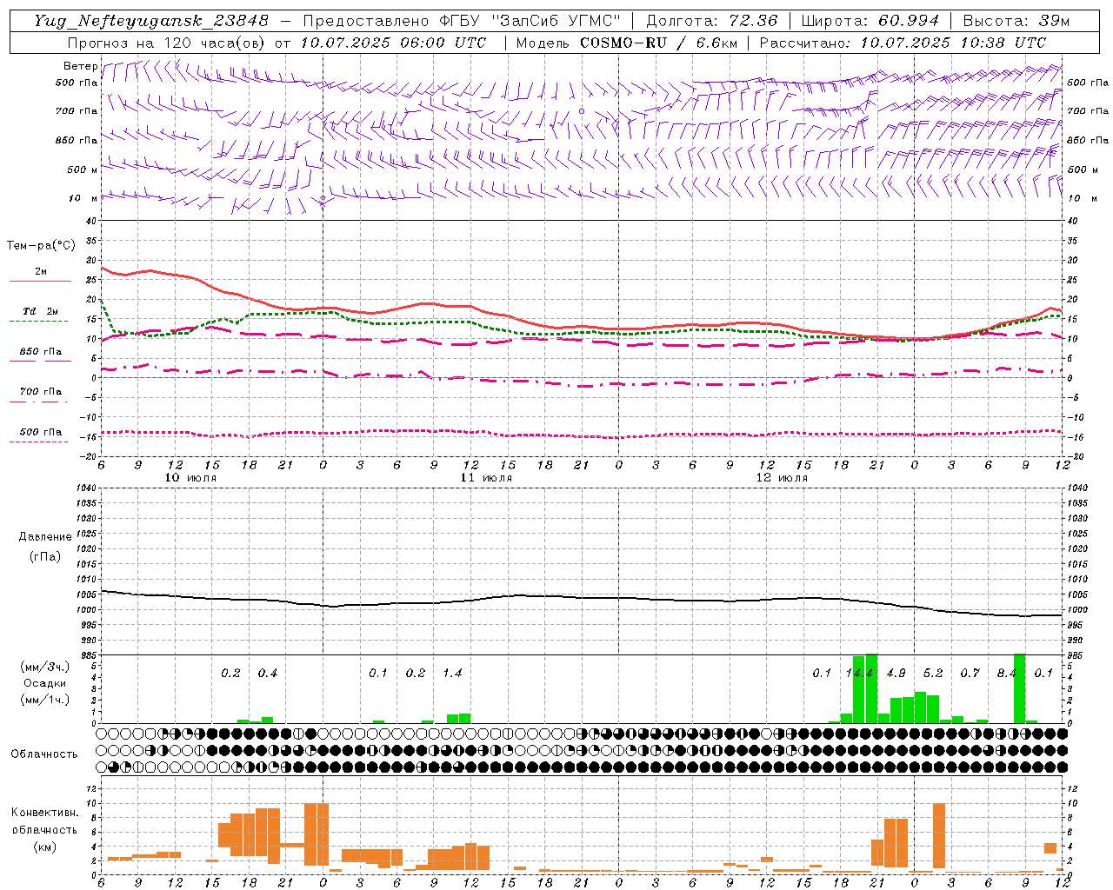Click the '(мм/1ч.)' unit label

[44, 700]
